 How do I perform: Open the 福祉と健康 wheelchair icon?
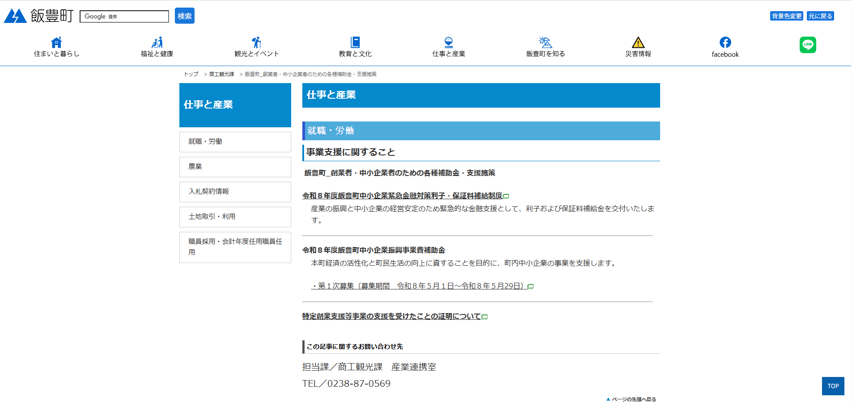(x=157, y=42)
